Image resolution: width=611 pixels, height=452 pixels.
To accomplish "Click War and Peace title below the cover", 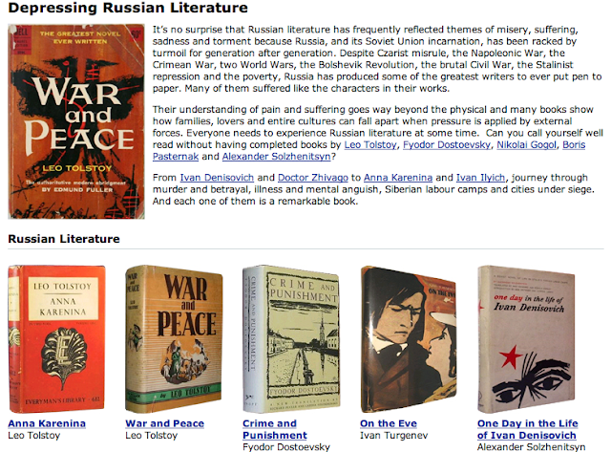I will click(x=164, y=423).
